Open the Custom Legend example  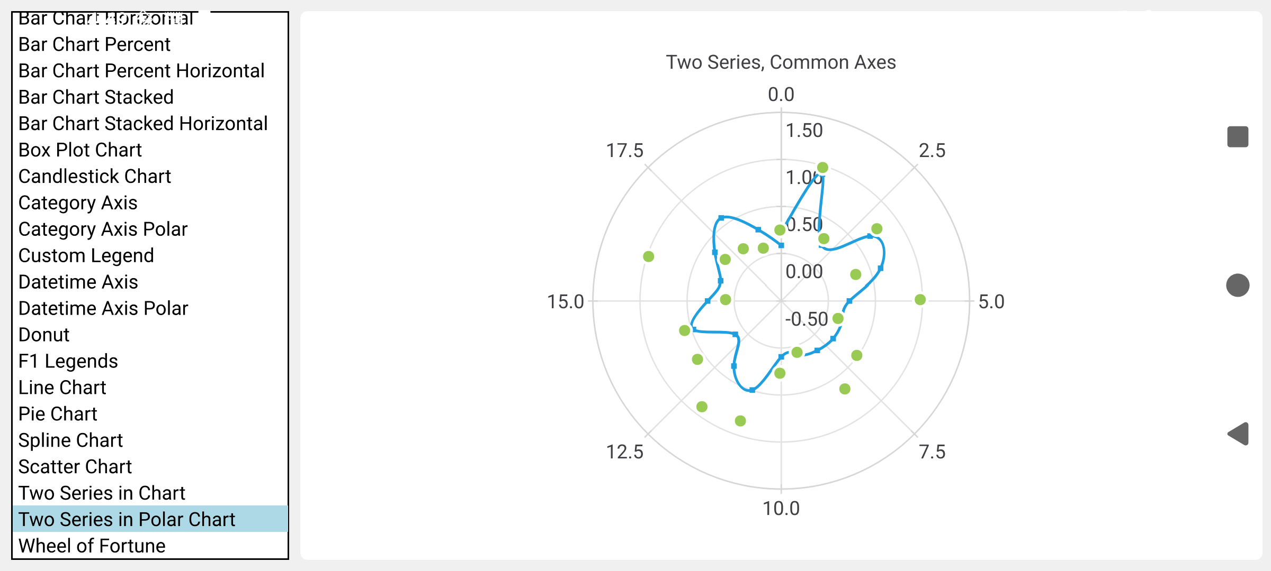86,256
